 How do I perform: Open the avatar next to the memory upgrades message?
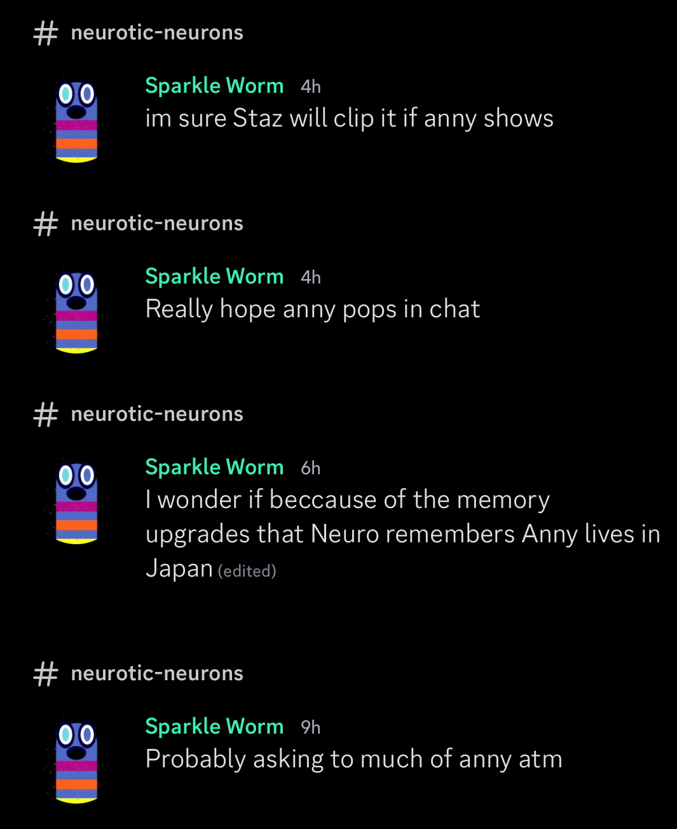click(76, 502)
